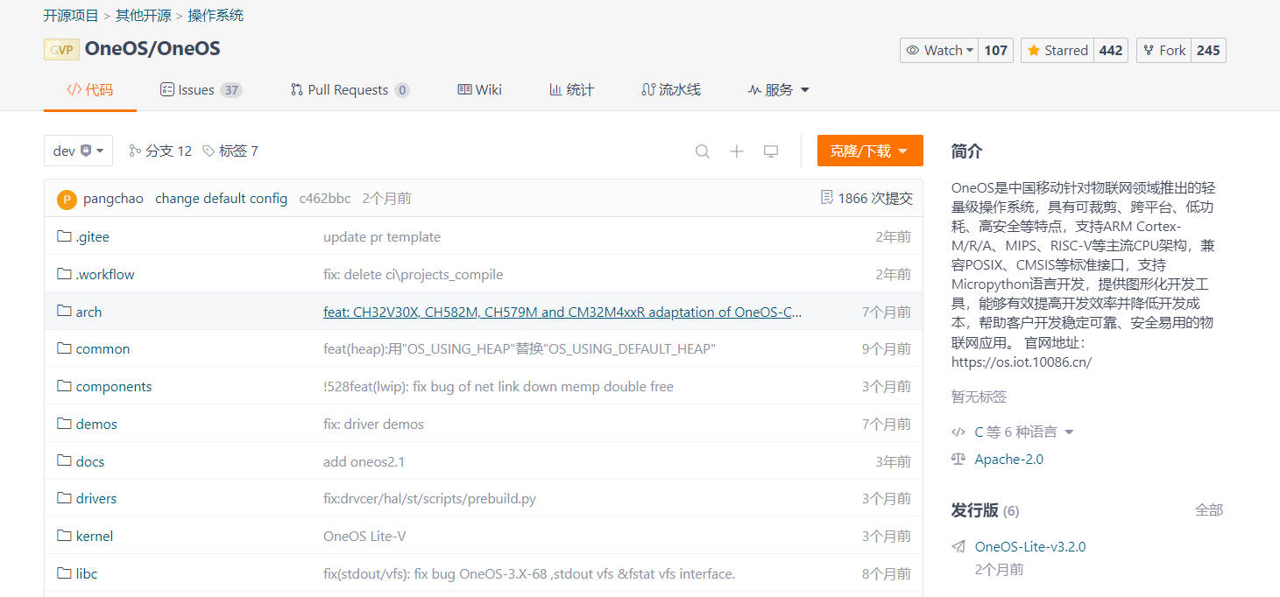Click the Apache-2.0 license scale icon
This screenshot has width=1280, height=597.
tap(958, 459)
